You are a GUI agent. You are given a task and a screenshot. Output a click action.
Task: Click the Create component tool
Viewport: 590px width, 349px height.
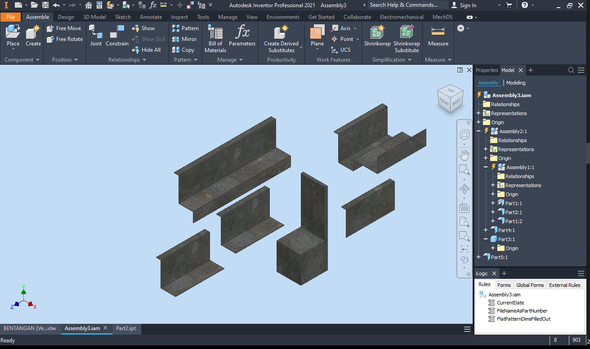click(x=33, y=36)
